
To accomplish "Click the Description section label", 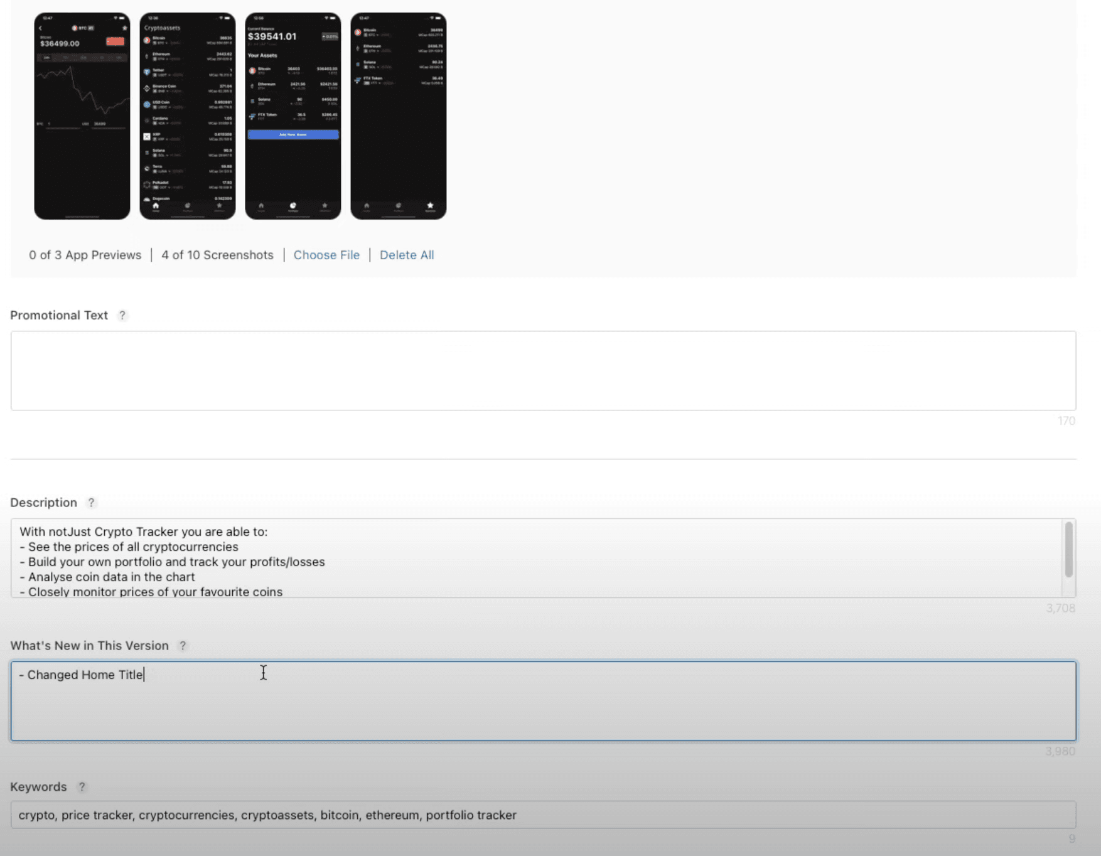I will [43, 503].
